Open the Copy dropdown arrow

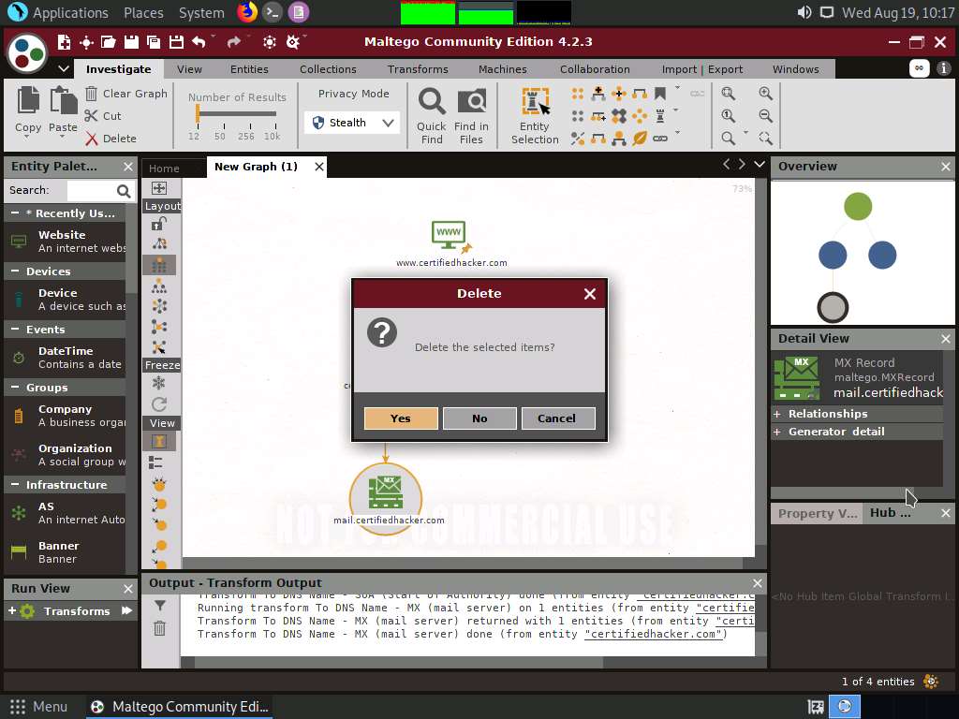[x=27, y=137]
